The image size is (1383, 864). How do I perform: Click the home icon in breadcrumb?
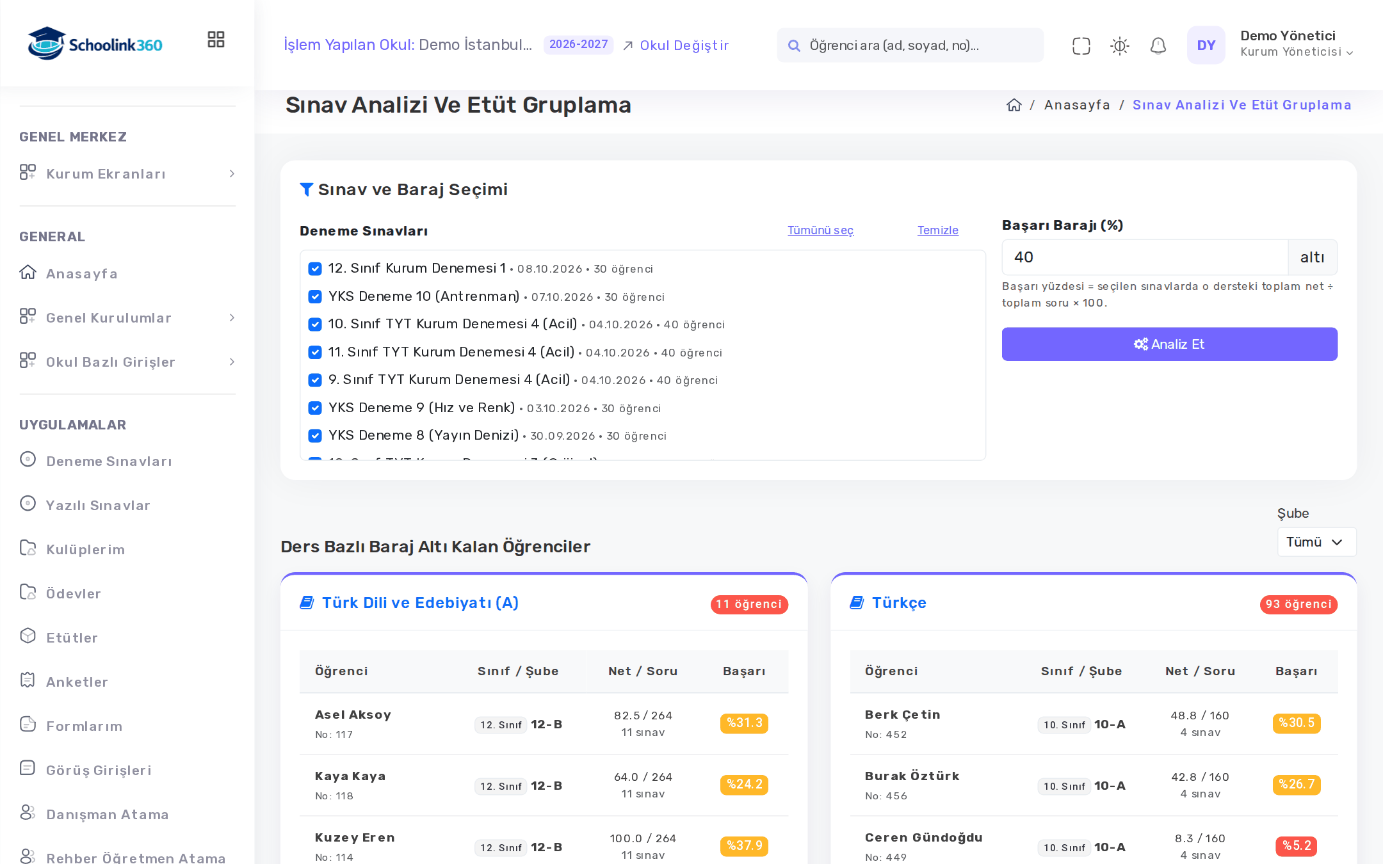[x=1014, y=105]
